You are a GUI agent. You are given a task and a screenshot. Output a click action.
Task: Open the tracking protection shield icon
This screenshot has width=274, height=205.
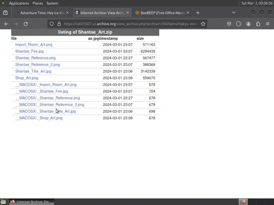click(52, 24)
